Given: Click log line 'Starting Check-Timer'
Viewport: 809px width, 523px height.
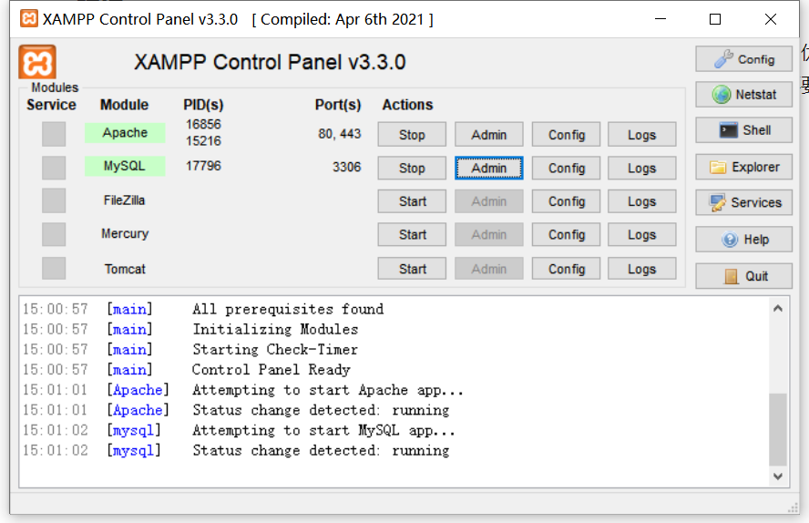Looking at the screenshot, I should coord(275,349).
